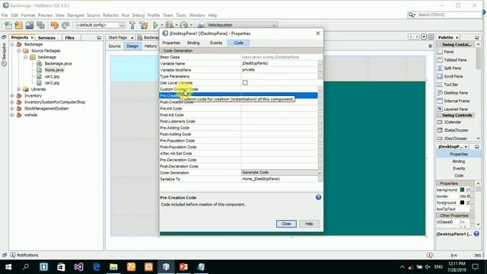Switch to Properties tab in dialog
This screenshot has width=487, height=274.
tap(171, 43)
